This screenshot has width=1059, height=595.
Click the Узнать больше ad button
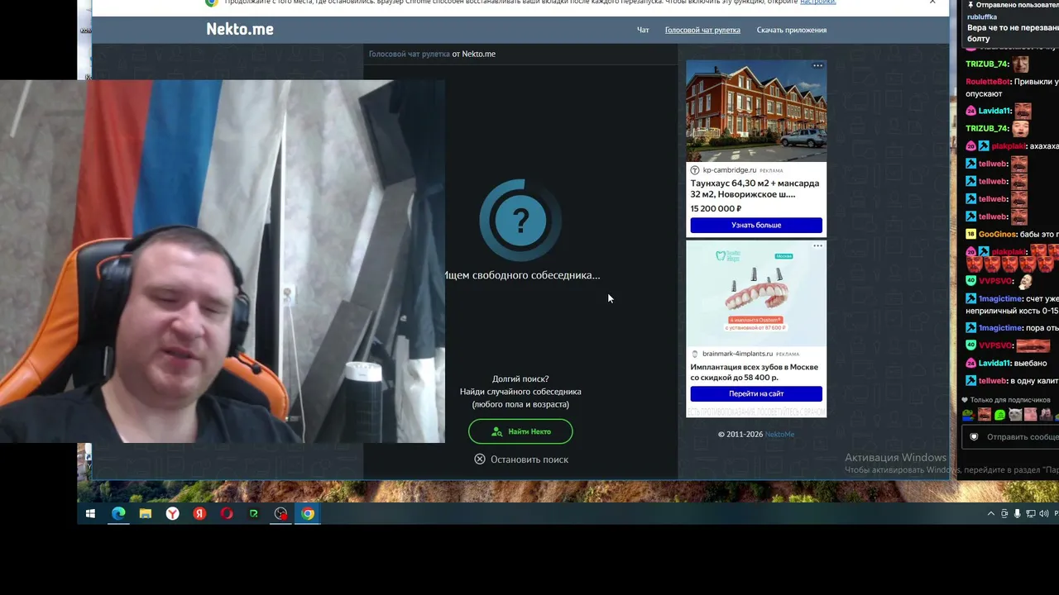pyautogui.click(x=756, y=225)
